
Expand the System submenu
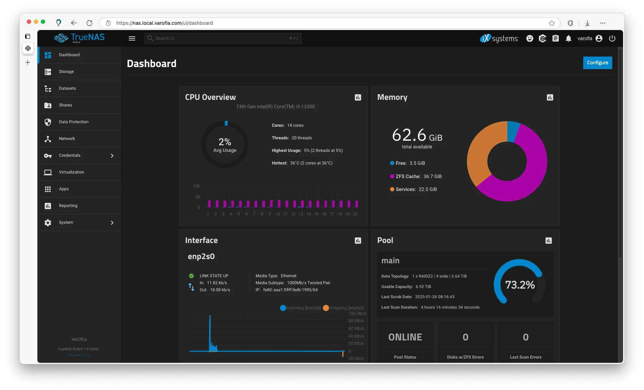112,223
